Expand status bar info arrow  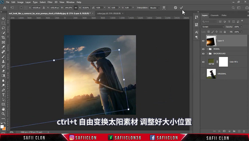click(x=48, y=132)
